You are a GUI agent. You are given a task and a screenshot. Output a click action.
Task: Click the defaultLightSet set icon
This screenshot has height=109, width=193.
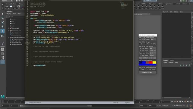coord(11,42)
